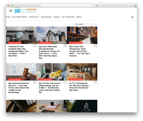143x121 pixels.
Task: Click the yellow gloves dishwashing thumbnail
Action: point(51,72)
